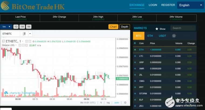Viewport: 205px width, 110px height.
Task: Star the ZEC coin row
Action: pyautogui.click(x=135, y=106)
